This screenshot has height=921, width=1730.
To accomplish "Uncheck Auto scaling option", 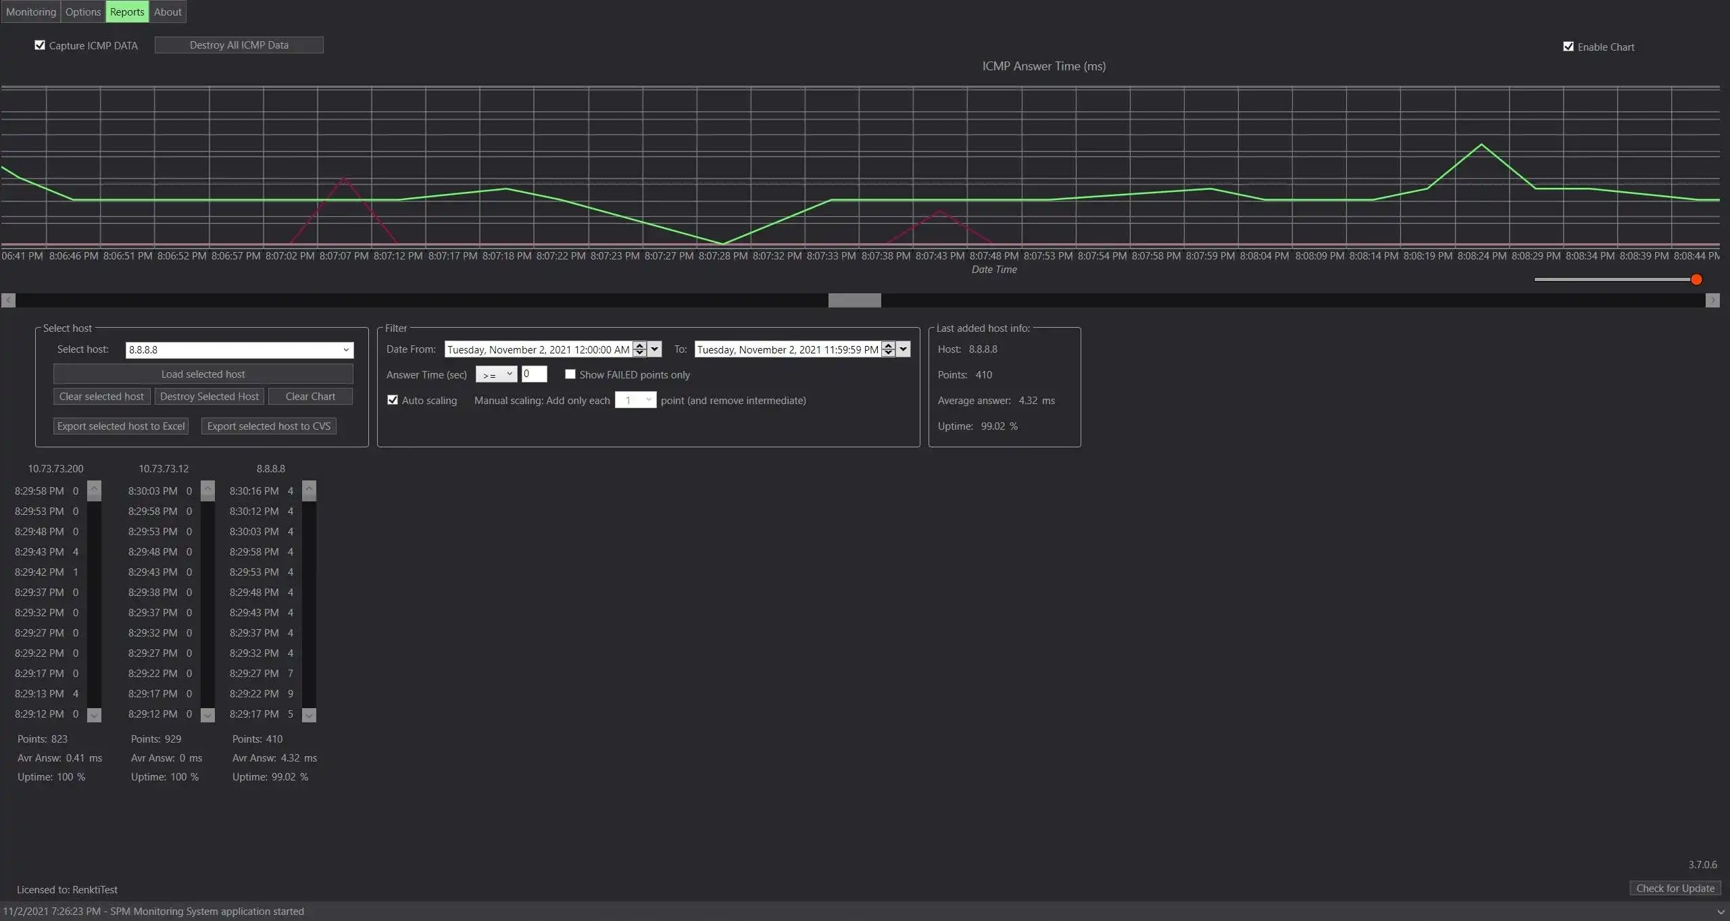I will (393, 400).
